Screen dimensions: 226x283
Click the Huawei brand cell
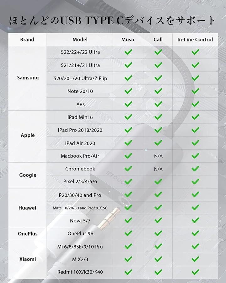point(27,208)
